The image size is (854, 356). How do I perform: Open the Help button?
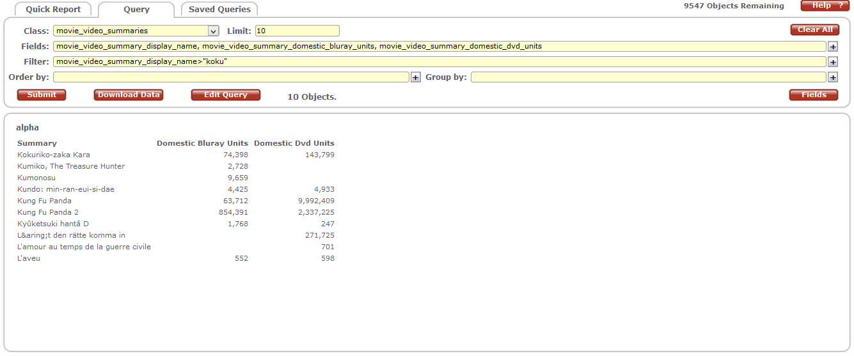[x=825, y=6]
